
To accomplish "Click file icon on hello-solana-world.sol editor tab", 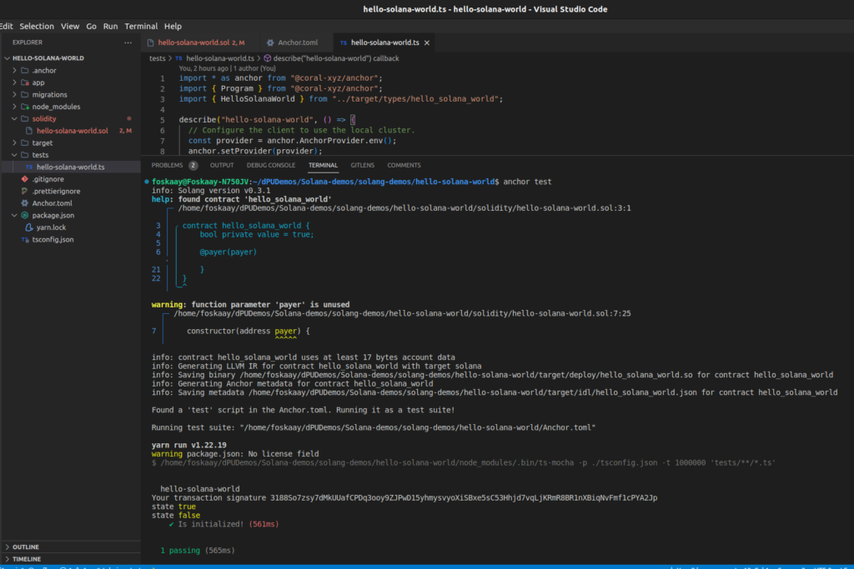I will click(150, 42).
